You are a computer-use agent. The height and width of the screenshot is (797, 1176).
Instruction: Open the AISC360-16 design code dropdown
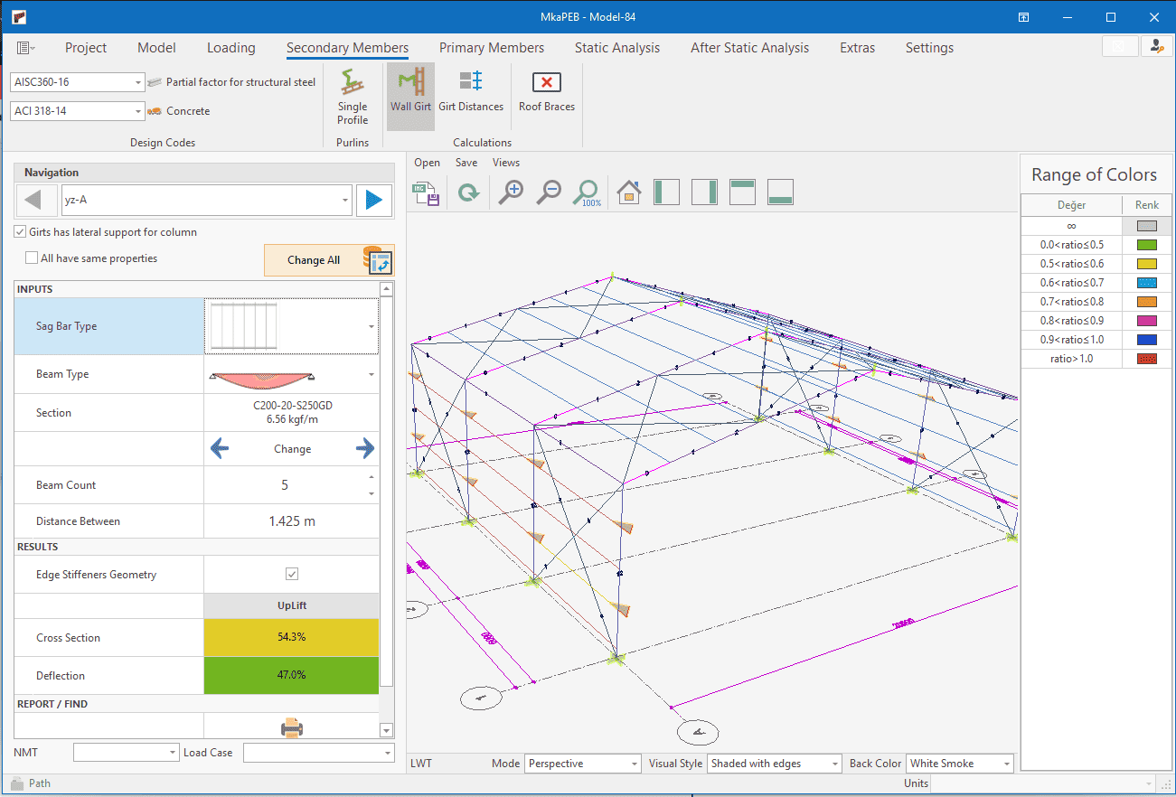pyautogui.click(x=138, y=82)
